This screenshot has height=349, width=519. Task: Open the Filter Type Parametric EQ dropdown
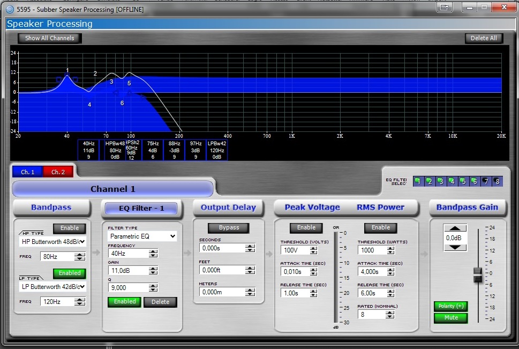pos(142,236)
